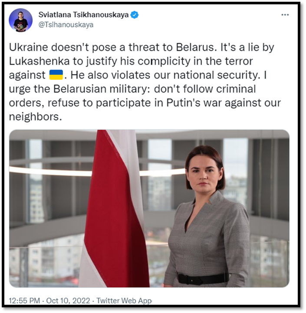Open the profile via the name Sviatlana Tsikhanouskaya
This screenshot has width=306, height=313.
pyautogui.click(x=83, y=15)
